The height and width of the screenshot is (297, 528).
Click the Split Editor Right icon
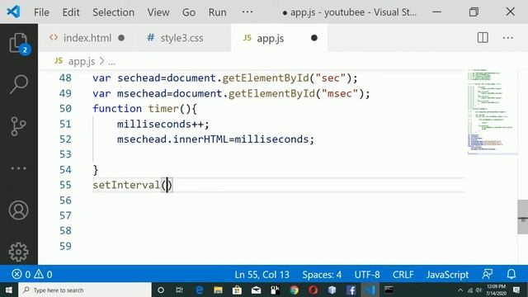click(x=483, y=37)
